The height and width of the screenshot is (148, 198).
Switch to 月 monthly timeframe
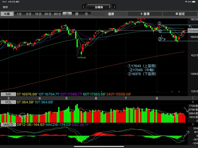[x=86, y=14]
